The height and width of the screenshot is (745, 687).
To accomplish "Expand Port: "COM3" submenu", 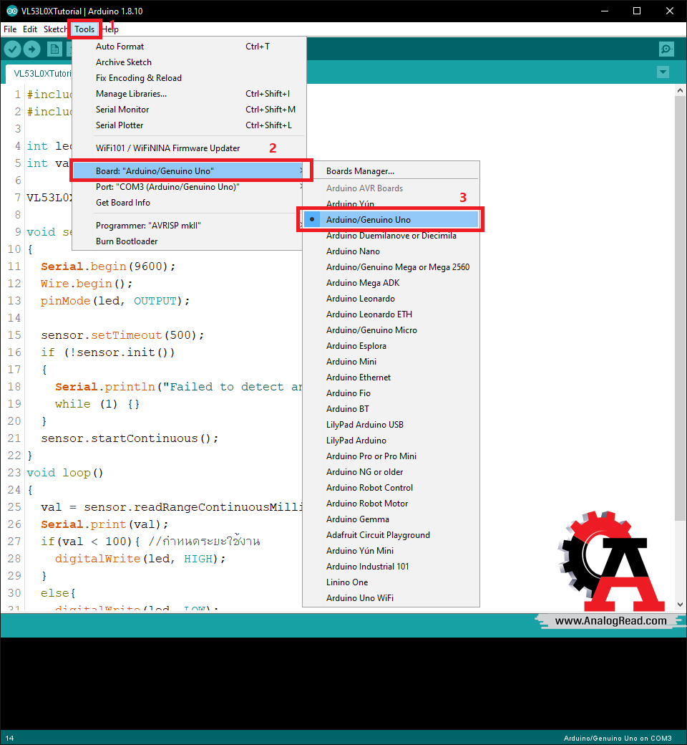I will (189, 187).
